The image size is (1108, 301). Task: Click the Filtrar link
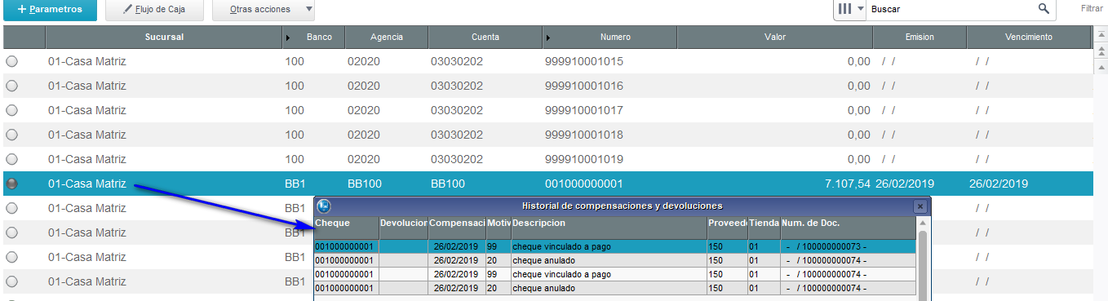coord(1092,9)
